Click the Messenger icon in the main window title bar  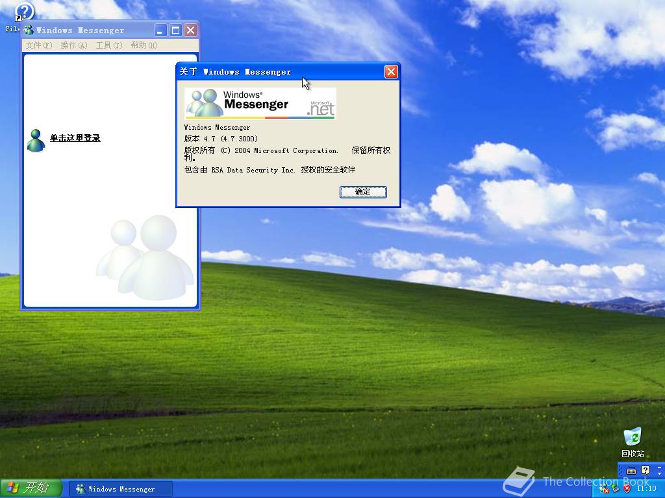(29, 30)
